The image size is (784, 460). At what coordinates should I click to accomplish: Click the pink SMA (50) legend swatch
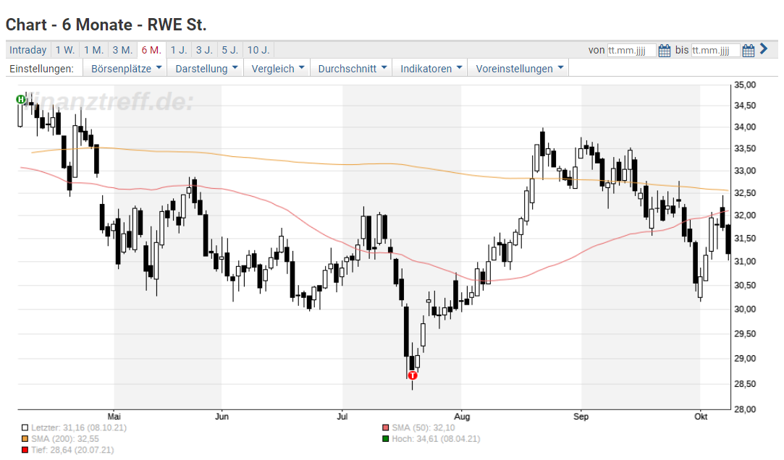tap(385, 428)
